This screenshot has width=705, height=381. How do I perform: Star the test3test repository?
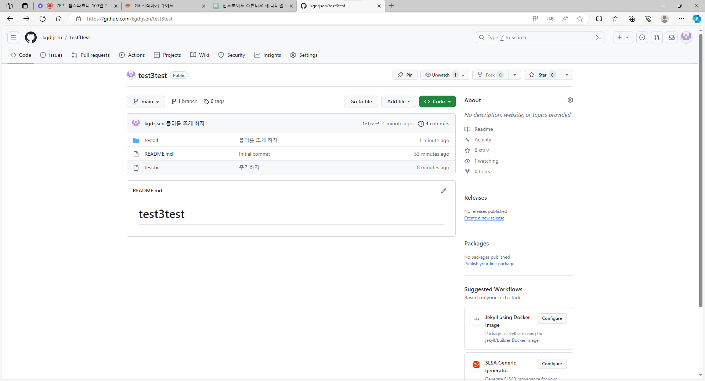[x=542, y=75]
